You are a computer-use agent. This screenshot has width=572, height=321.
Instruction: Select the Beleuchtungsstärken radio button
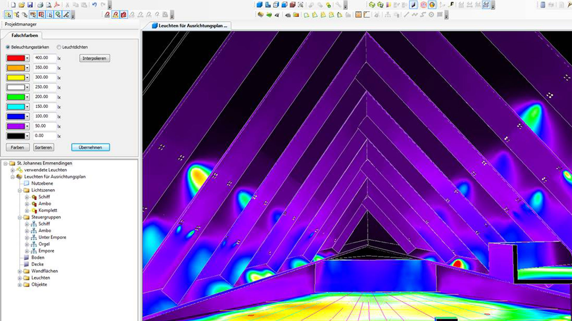click(8, 47)
